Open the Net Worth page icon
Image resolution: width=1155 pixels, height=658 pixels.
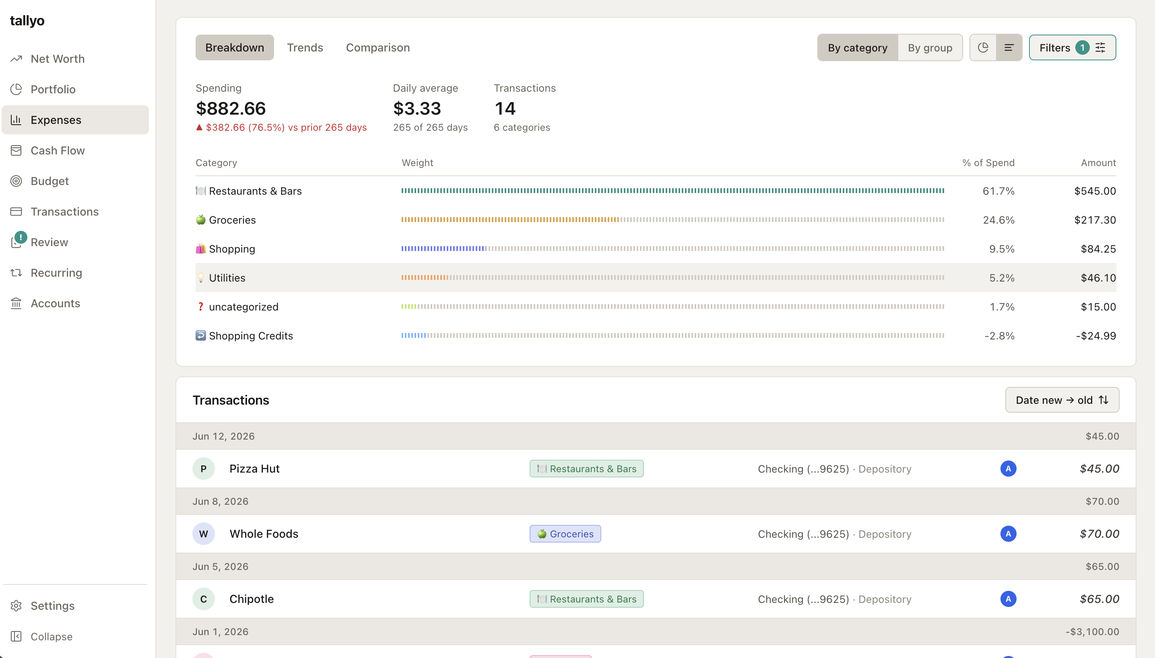point(16,59)
